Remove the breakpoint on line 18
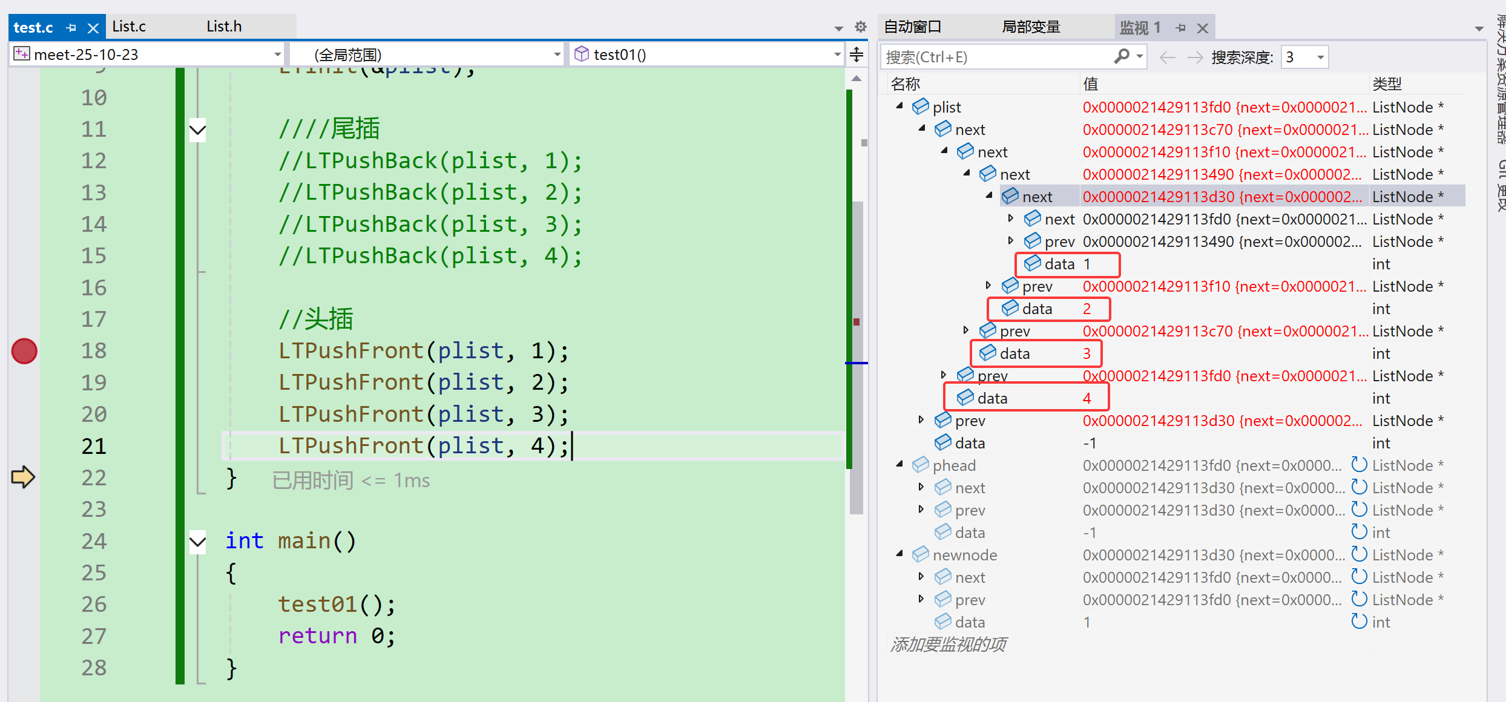1506x702 pixels. point(24,351)
